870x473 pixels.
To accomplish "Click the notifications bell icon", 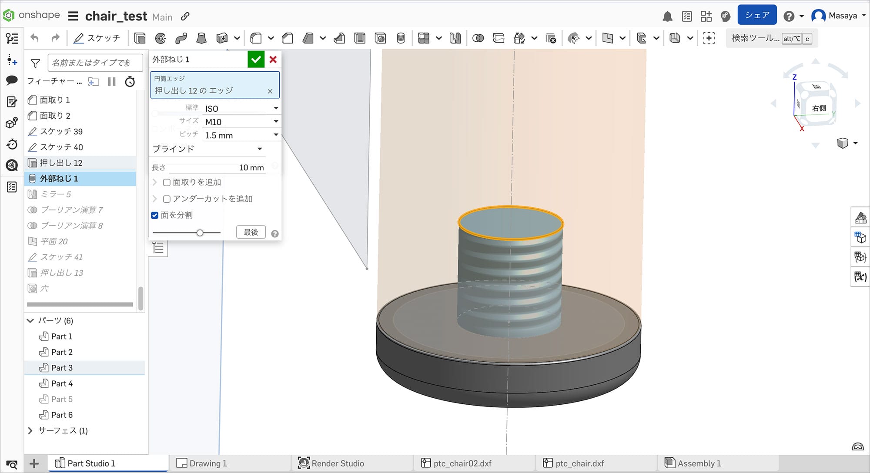I will click(667, 17).
